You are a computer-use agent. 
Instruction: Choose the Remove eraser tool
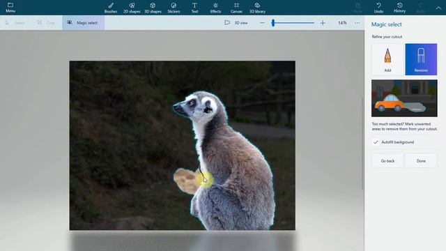[421, 59]
